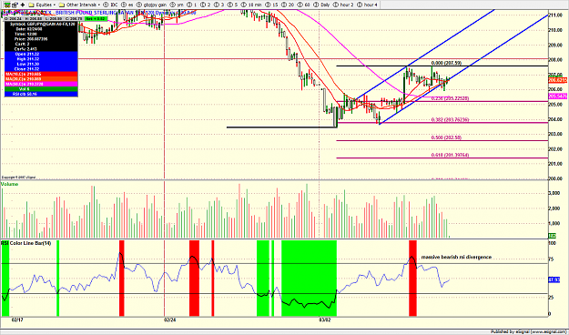
Task: Switch to the 15 minute interval
Action: click(272, 5)
